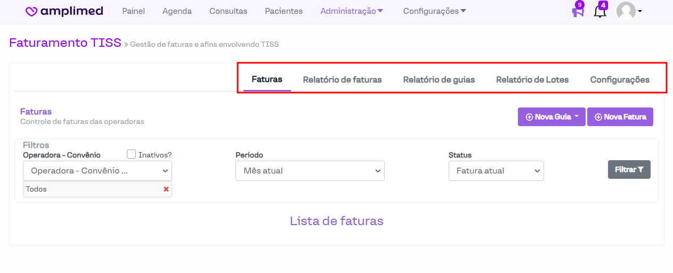Click the Amplimed heart logo
The height and width of the screenshot is (273, 673).
[32, 12]
